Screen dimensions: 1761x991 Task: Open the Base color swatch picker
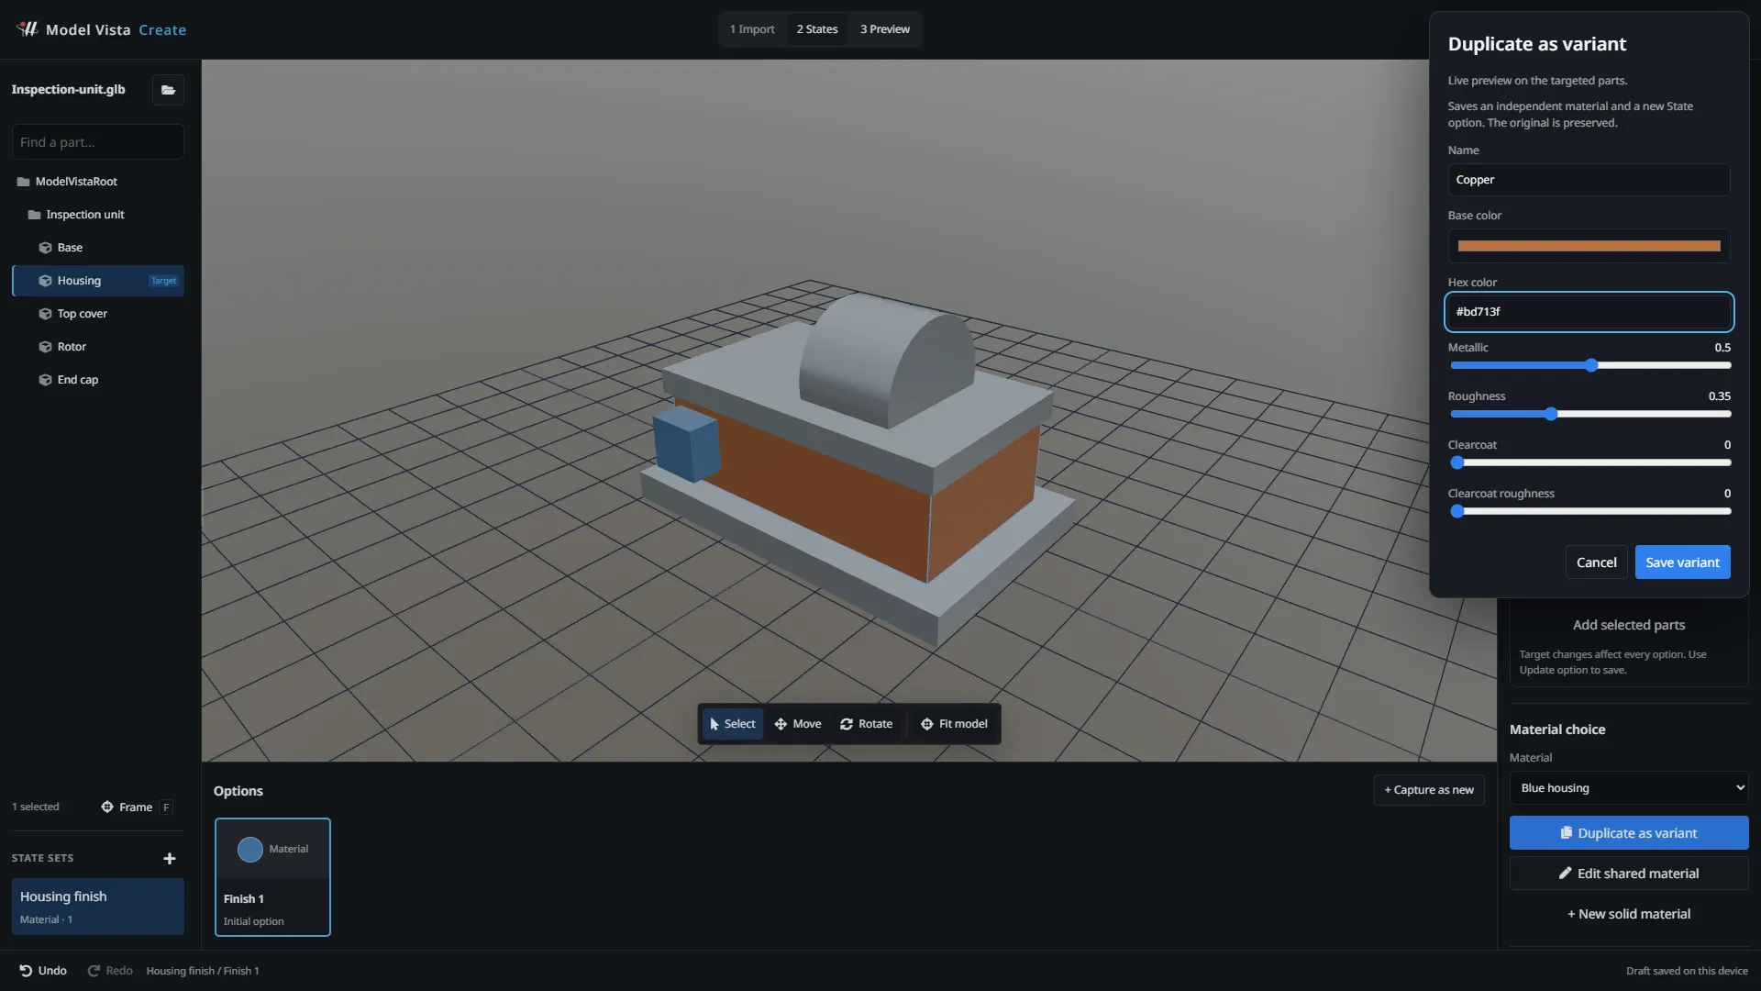pyautogui.click(x=1589, y=246)
